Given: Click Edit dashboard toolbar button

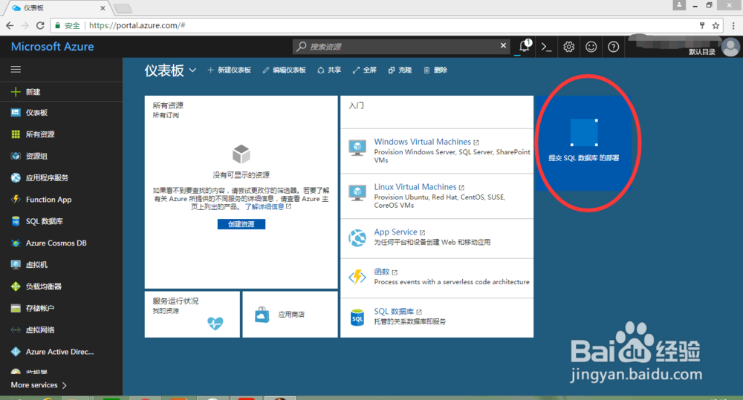Looking at the screenshot, I should [x=285, y=70].
